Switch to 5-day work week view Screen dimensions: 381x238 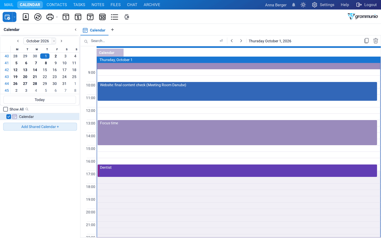tap(78, 17)
